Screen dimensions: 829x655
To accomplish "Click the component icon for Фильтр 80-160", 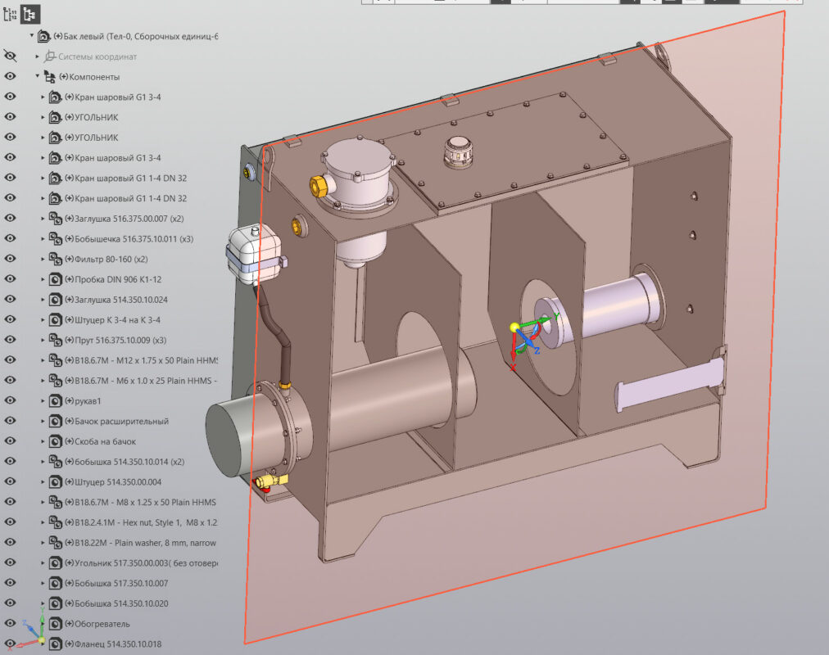I will 56,259.
